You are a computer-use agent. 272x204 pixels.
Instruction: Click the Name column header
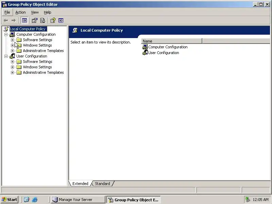[x=172, y=41]
